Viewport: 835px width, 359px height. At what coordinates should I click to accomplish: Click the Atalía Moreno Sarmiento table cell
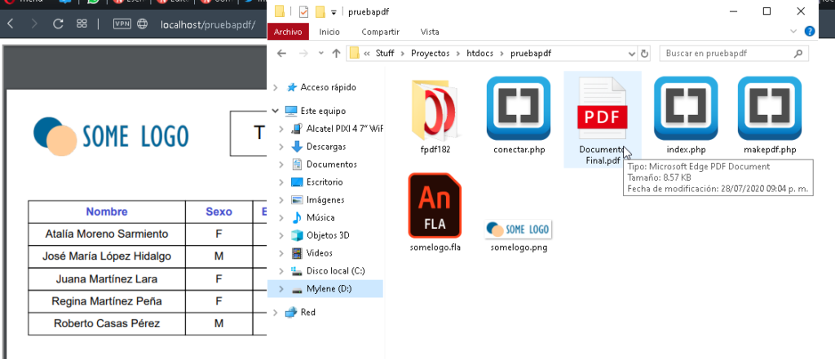(107, 234)
